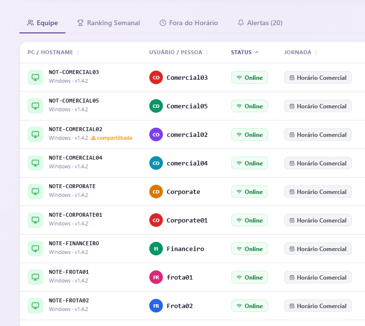This screenshot has height=326, width=365.
Task: Click monitor icon for NOT-COMERCIAL03
Action: click(35, 77)
